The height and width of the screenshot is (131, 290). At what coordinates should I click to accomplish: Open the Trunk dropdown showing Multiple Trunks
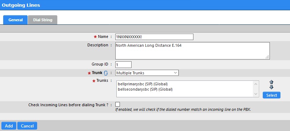[x=147, y=73]
